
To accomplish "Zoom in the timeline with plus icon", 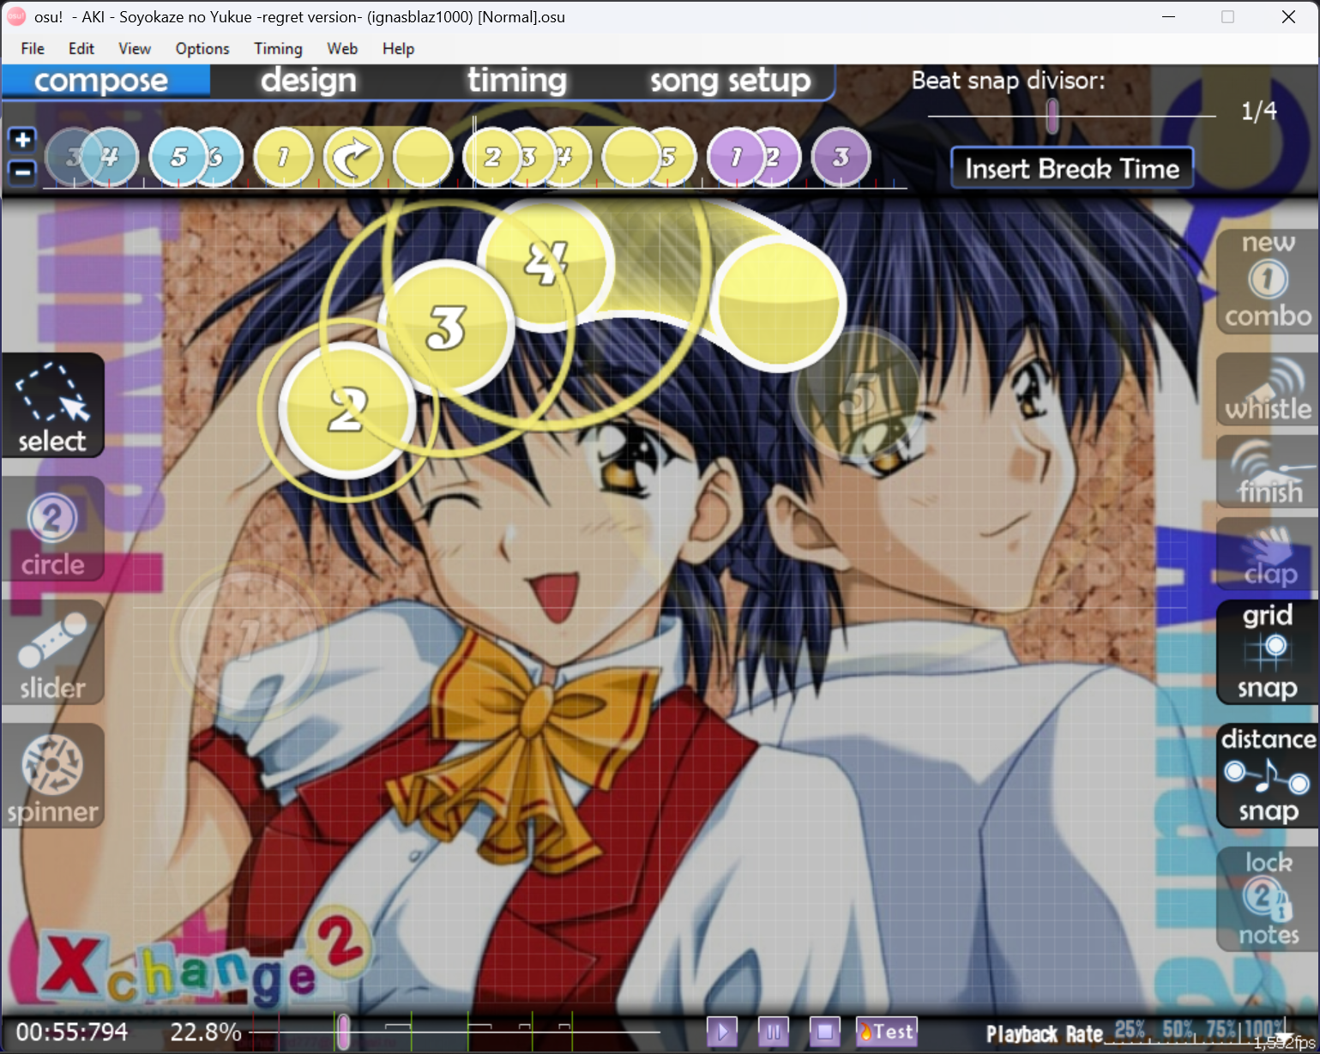I will (x=22, y=140).
